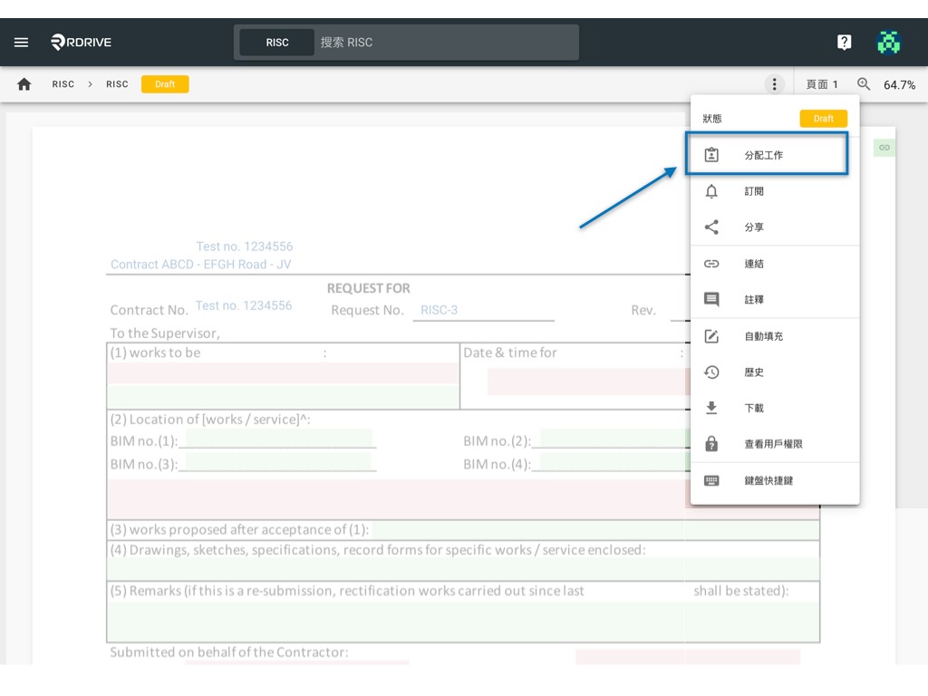This screenshot has width=928, height=696.
Task: Click header text Contract ABCD - EFGH Road - JV
Action: [200, 265]
